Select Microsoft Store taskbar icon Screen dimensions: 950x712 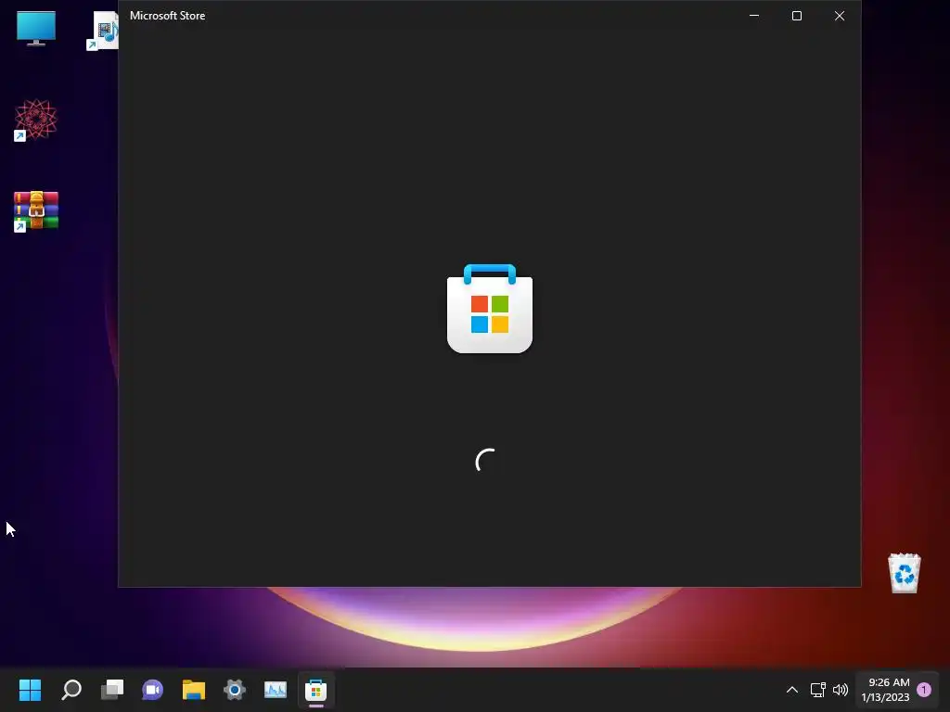tap(315, 690)
